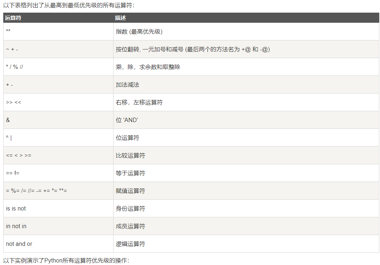Select the '^ |' operator cell
The height and width of the screenshot is (265, 380).
(58, 138)
